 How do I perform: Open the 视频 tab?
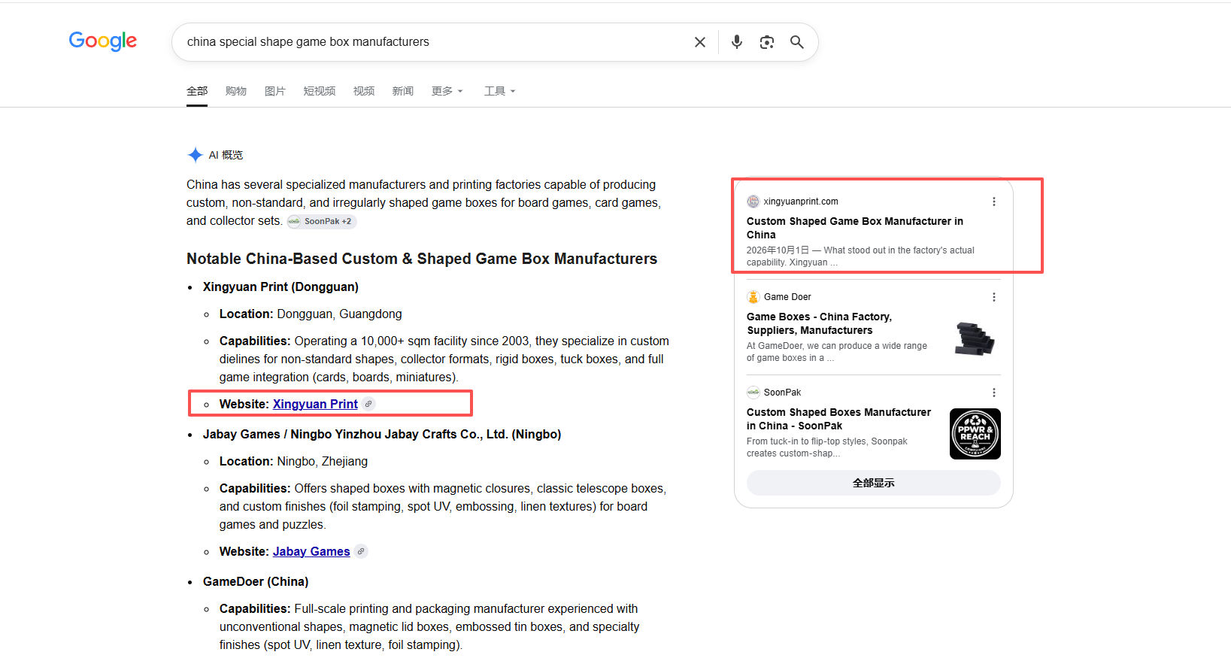click(x=364, y=91)
